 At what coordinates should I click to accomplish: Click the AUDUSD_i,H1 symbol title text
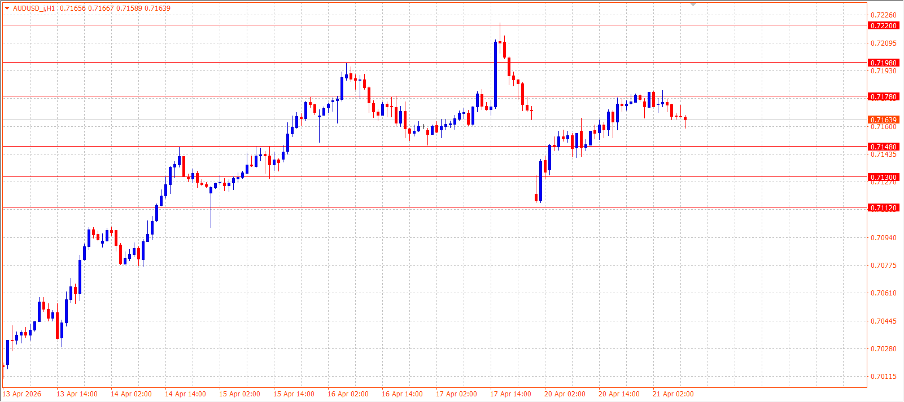(34, 8)
